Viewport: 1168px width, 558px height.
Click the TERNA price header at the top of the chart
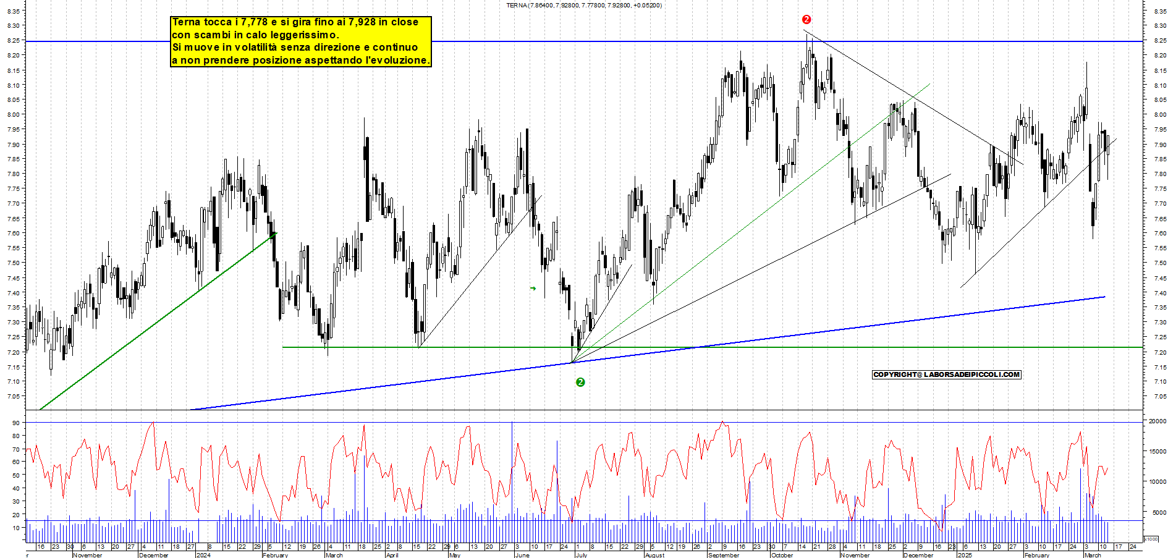[584, 6]
